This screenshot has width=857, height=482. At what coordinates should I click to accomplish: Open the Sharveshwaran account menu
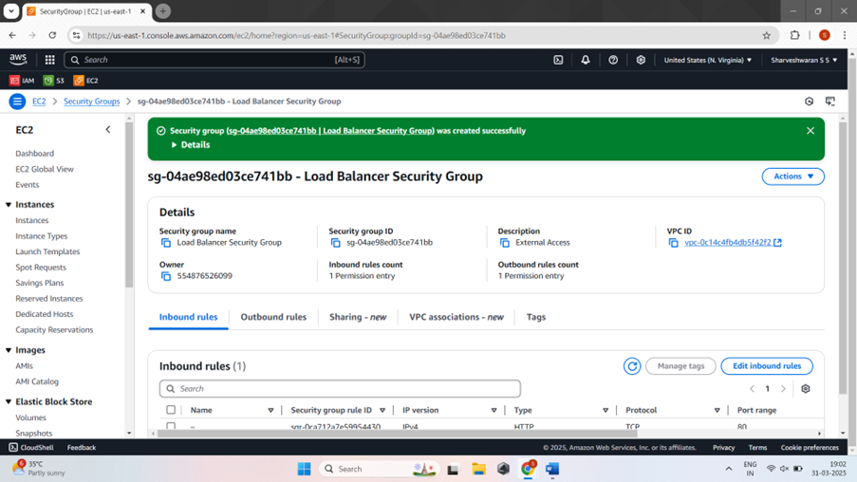click(804, 60)
